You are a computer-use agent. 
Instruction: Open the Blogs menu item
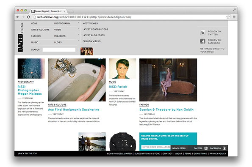(58, 42)
